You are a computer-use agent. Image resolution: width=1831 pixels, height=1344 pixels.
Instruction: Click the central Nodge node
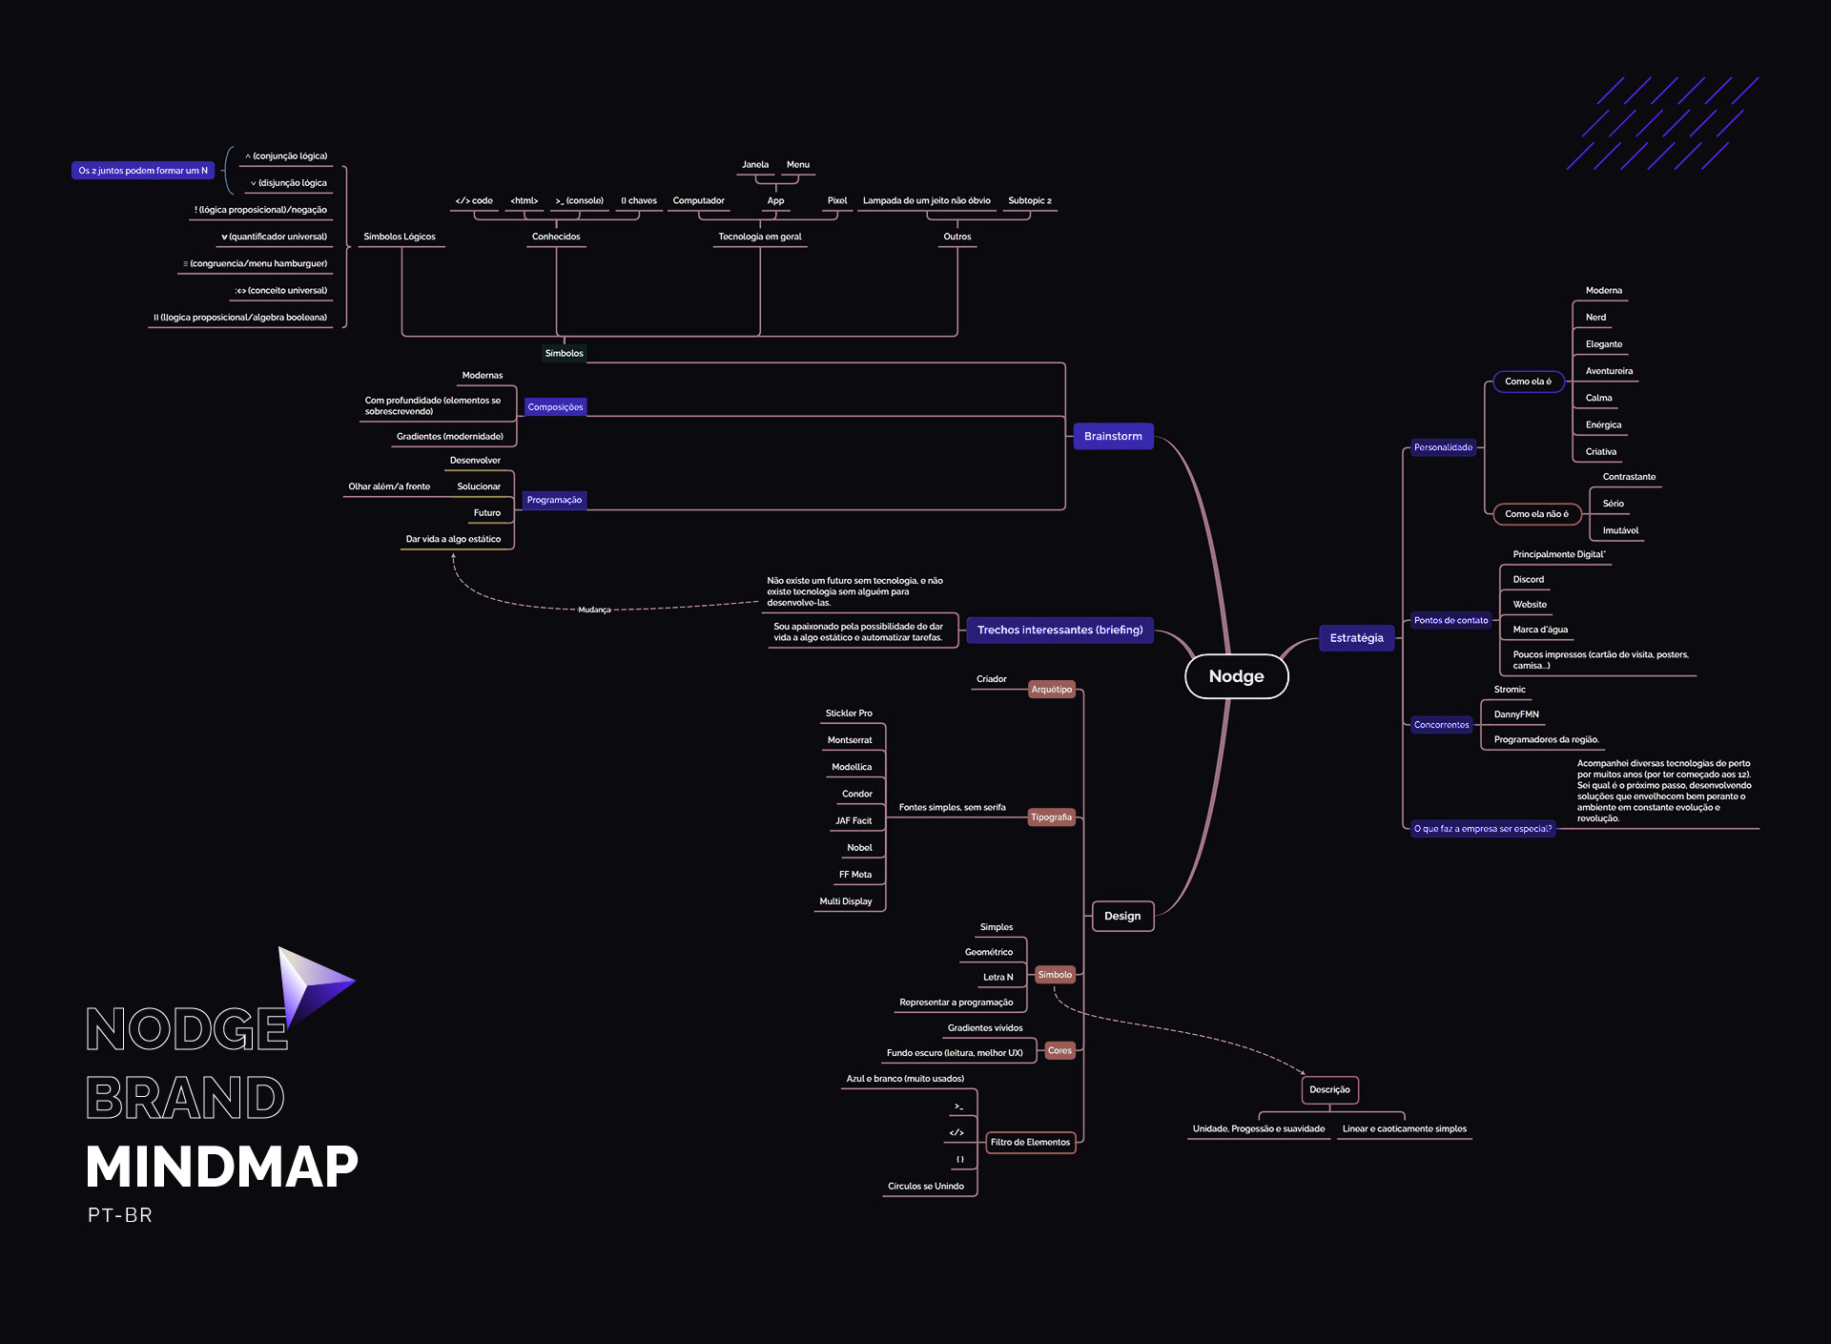(1236, 676)
